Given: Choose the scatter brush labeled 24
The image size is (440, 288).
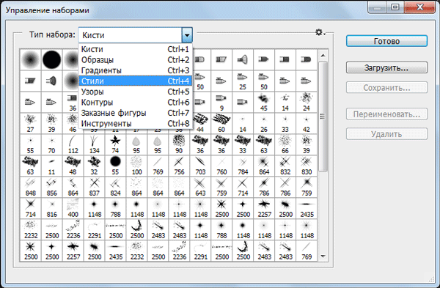Looking at the screenshot, I should coord(307,103).
